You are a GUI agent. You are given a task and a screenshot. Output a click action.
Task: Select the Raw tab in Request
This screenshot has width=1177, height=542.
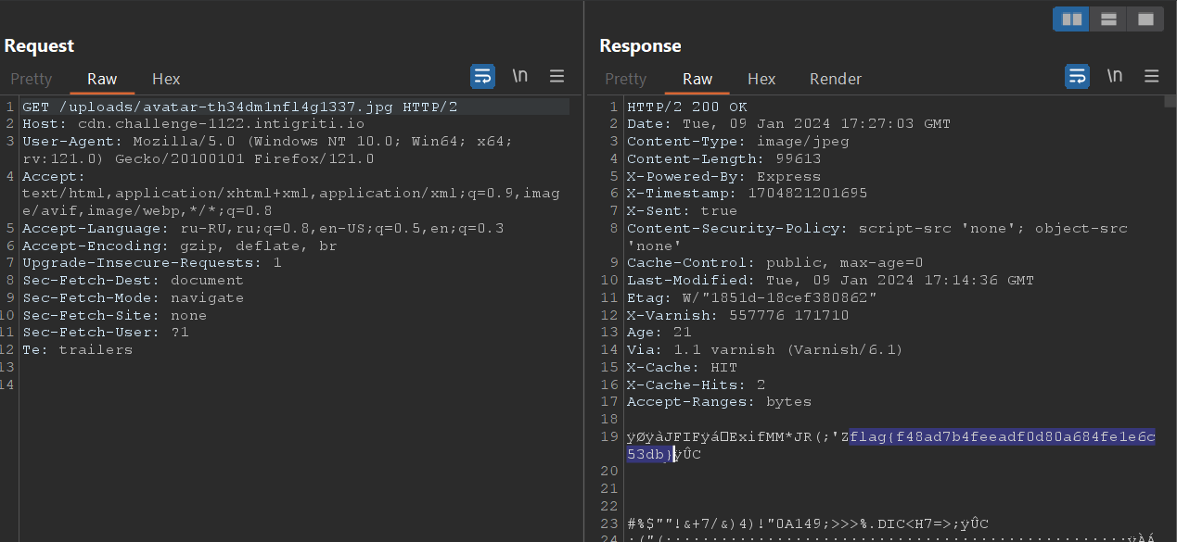tap(102, 79)
